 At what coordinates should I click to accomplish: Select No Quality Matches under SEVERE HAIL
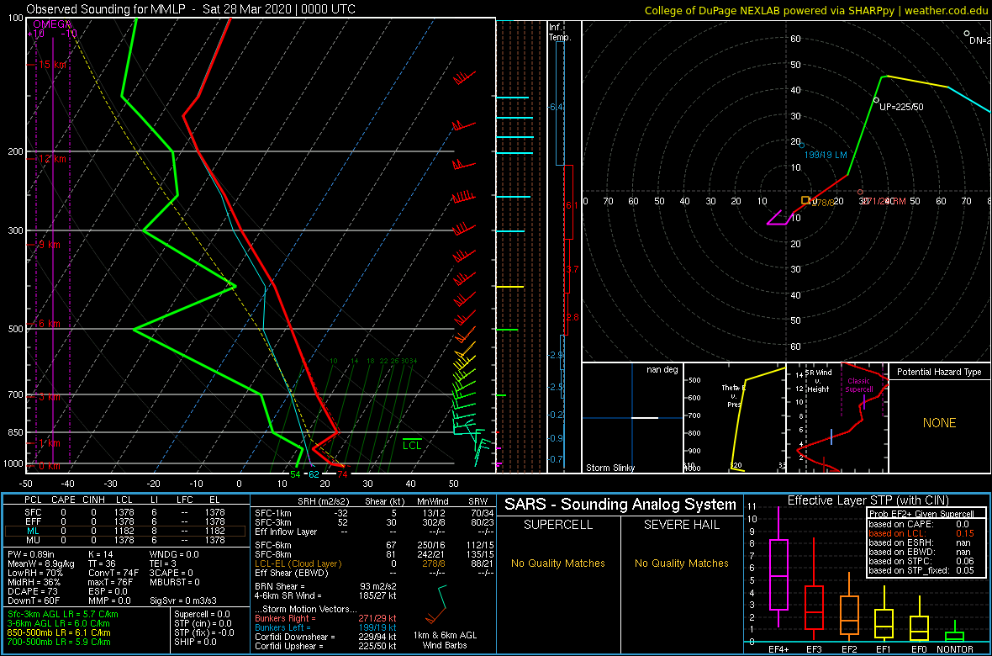[x=681, y=563]
